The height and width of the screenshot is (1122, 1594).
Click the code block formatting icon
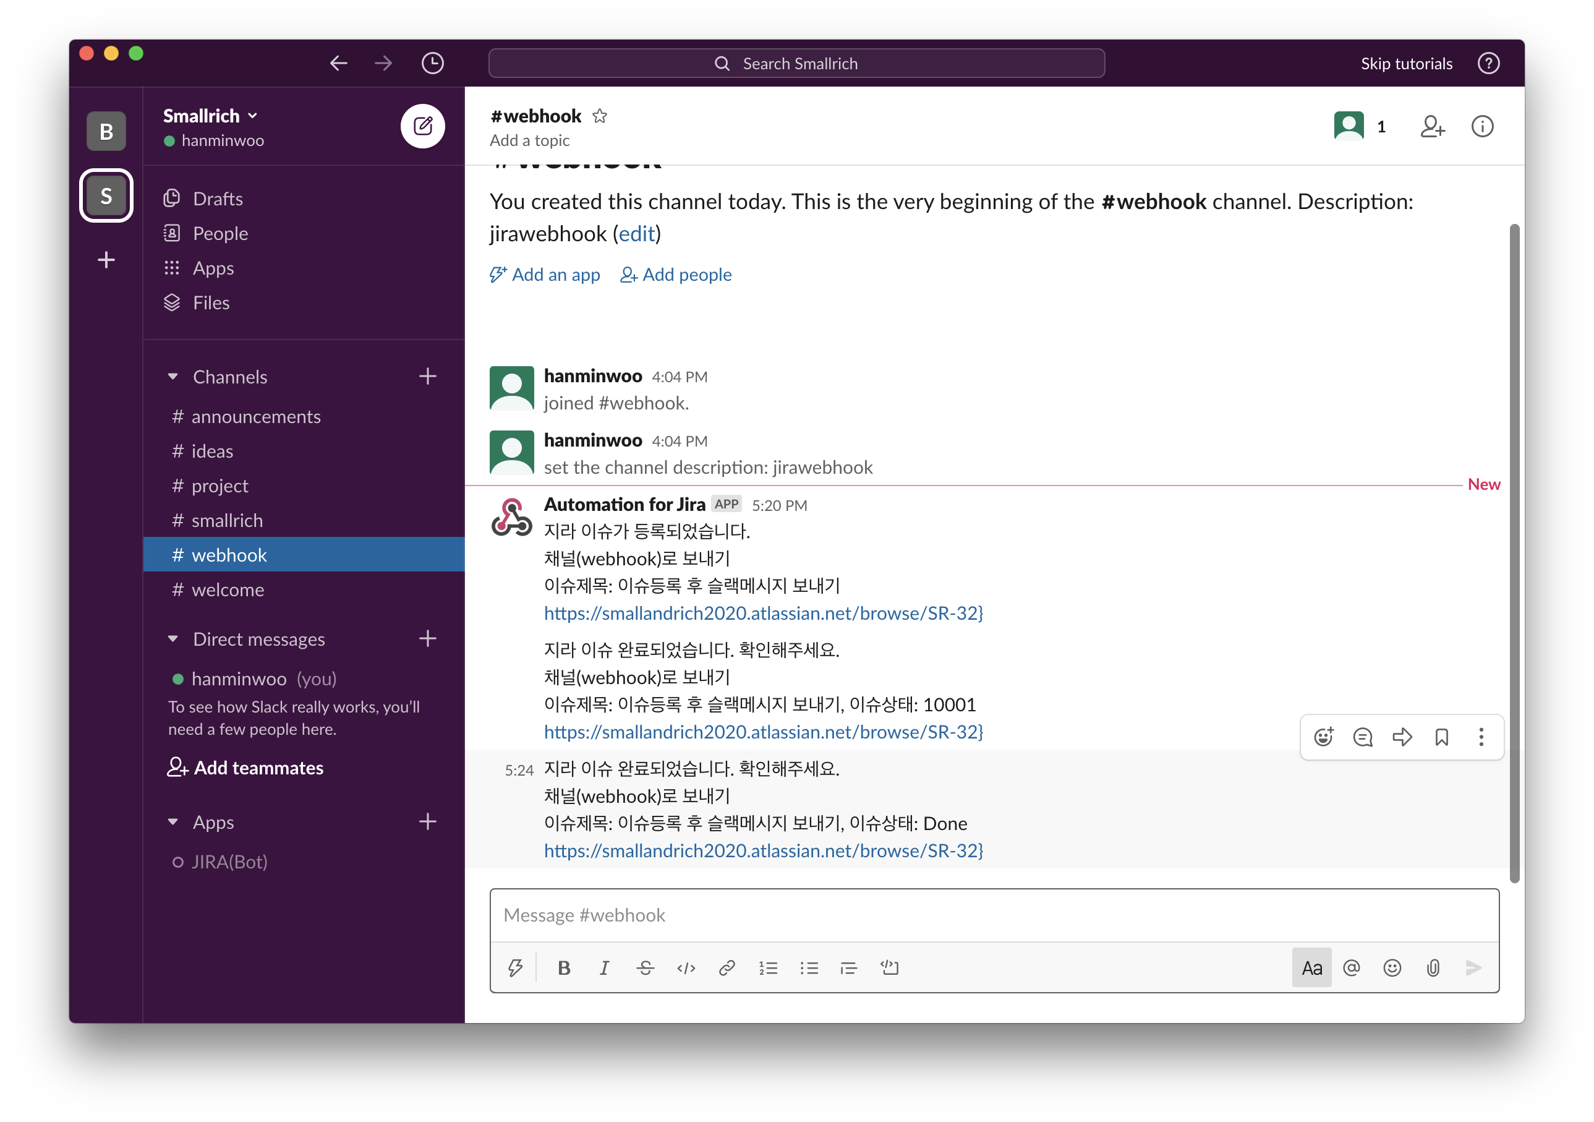889,968
